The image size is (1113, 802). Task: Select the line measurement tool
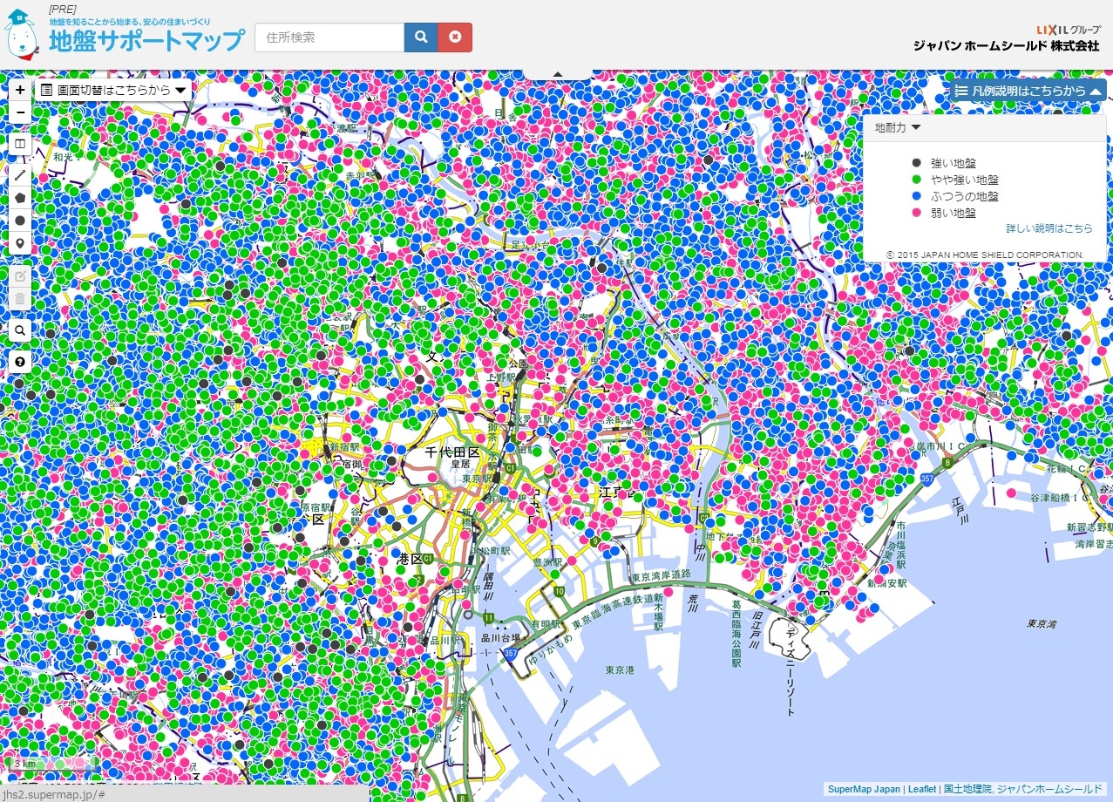click(20, 175)
